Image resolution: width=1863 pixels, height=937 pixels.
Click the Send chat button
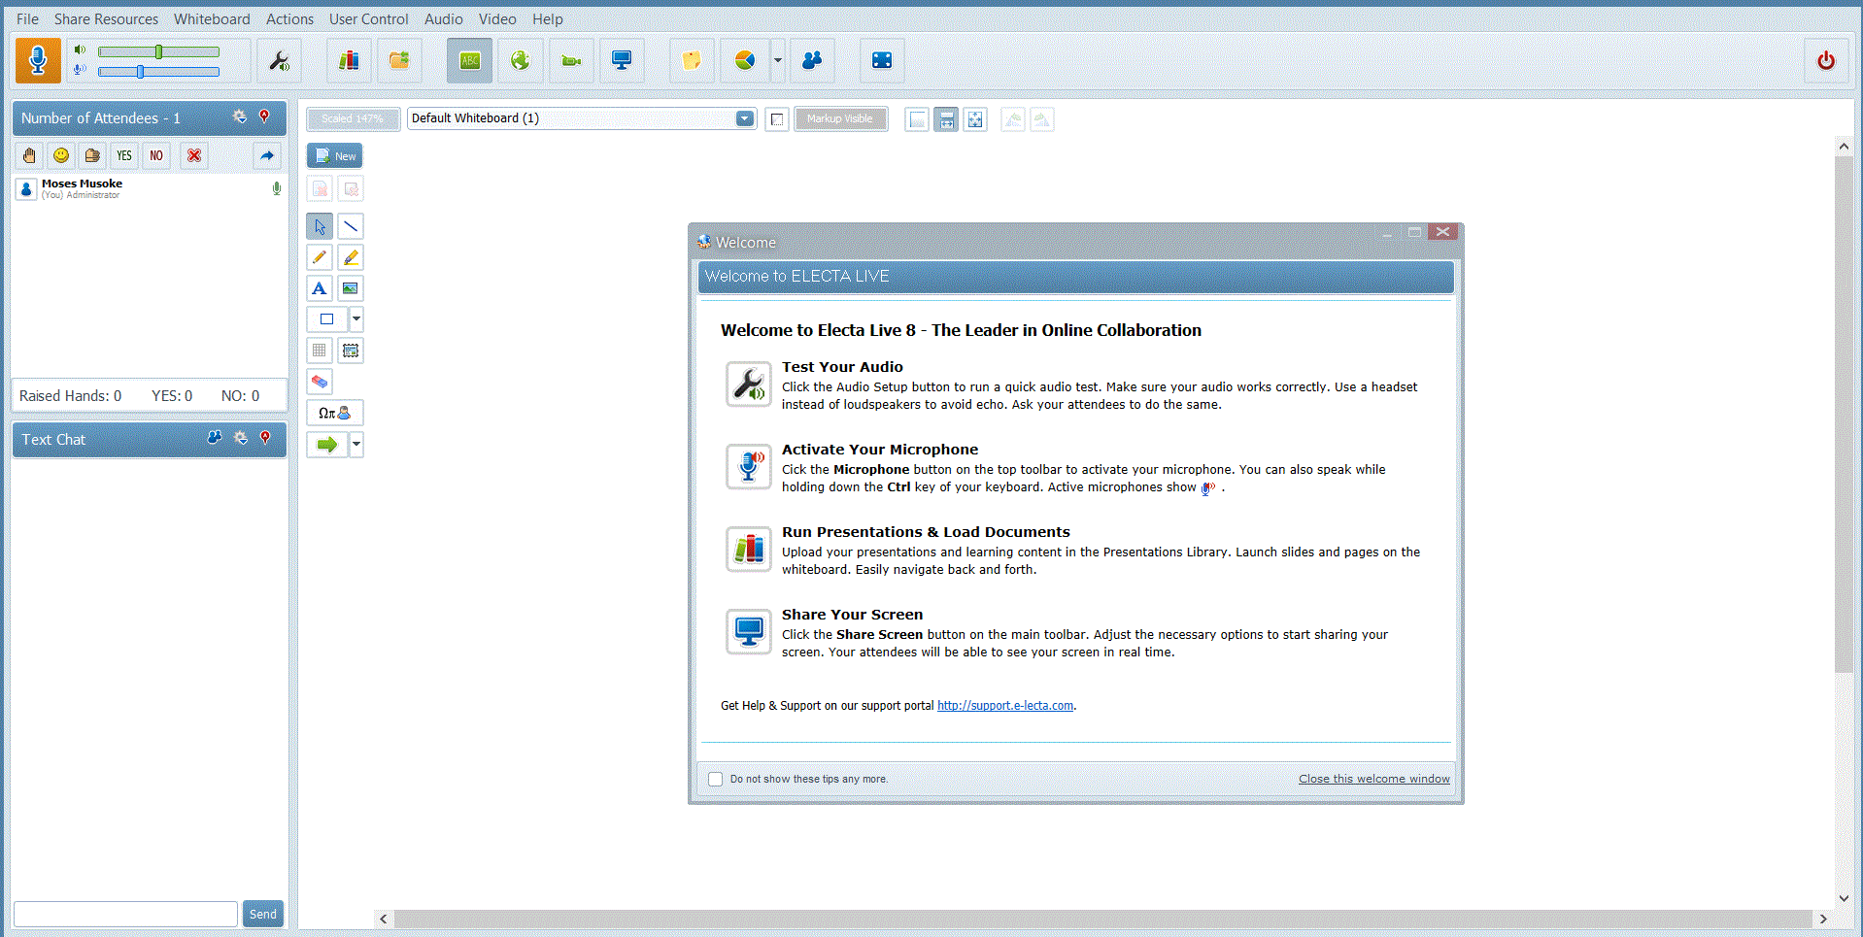263,914
